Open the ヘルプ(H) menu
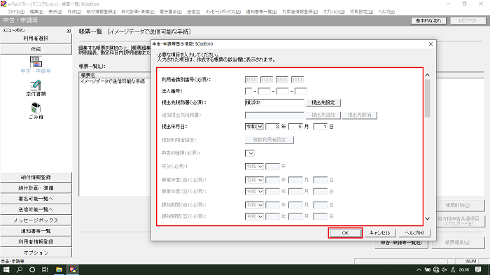 coord(386,12)
